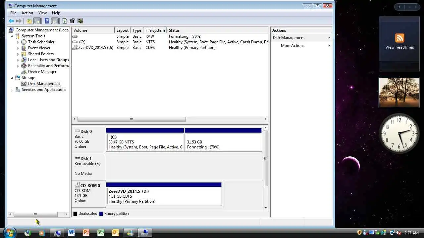Select Disk Management under Storage

click(x=44, y=84)
